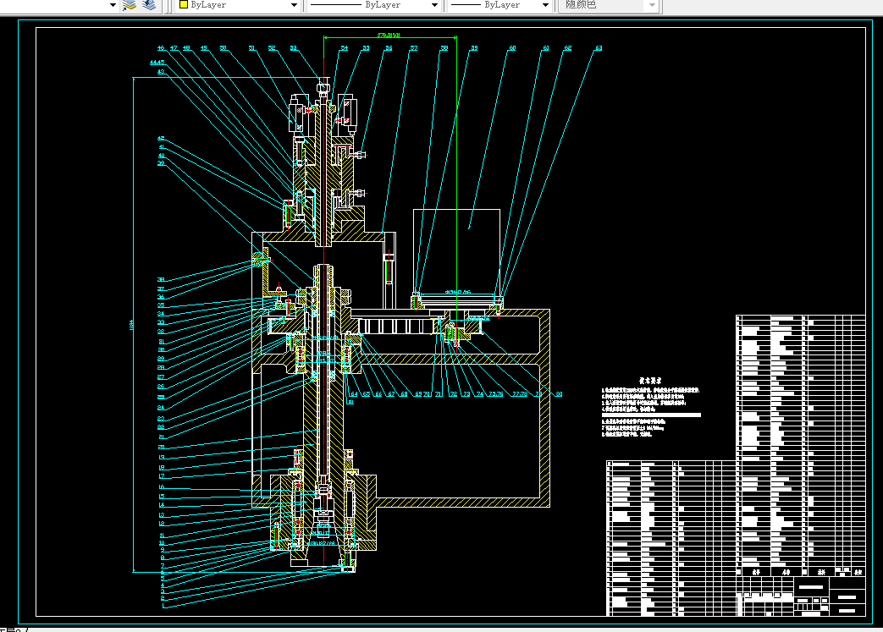Select part callout number 1 at bottom

(164, 606)
